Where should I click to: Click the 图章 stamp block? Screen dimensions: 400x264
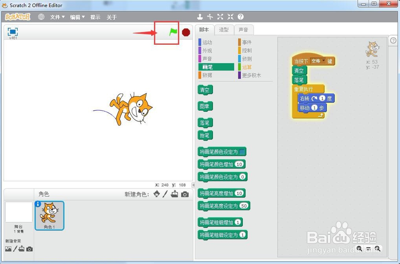tap(205, 106)
